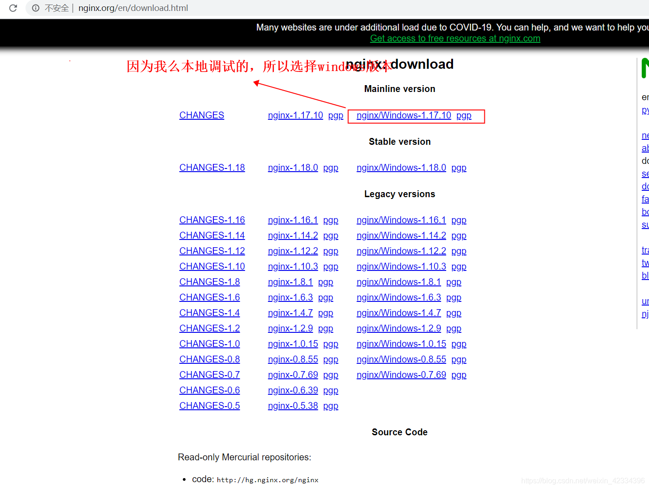649x489 pixels.
Task: Download nginx-1.2.9 source
Action: coord(290,328)
